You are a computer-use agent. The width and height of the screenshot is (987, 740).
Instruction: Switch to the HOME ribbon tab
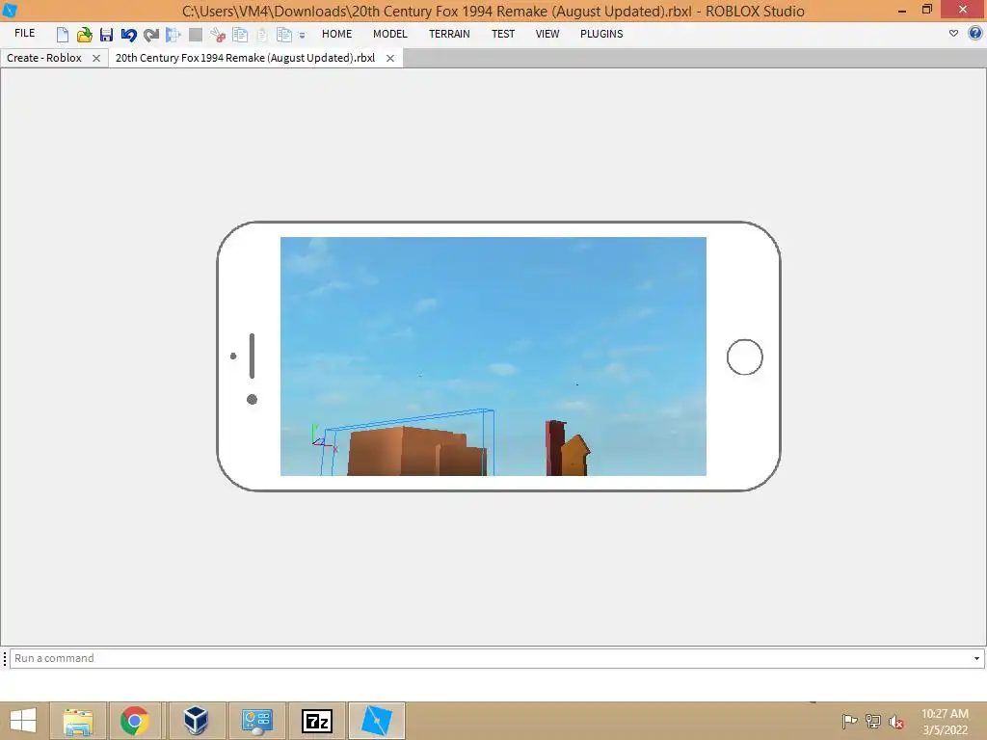(336, 34)
